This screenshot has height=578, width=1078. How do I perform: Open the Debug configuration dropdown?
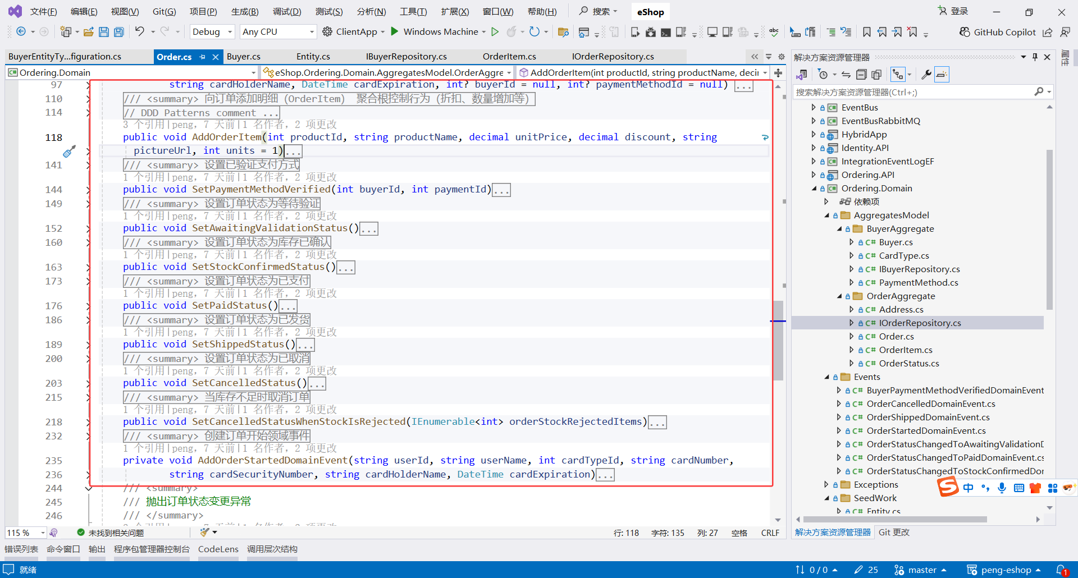(212, 32)
